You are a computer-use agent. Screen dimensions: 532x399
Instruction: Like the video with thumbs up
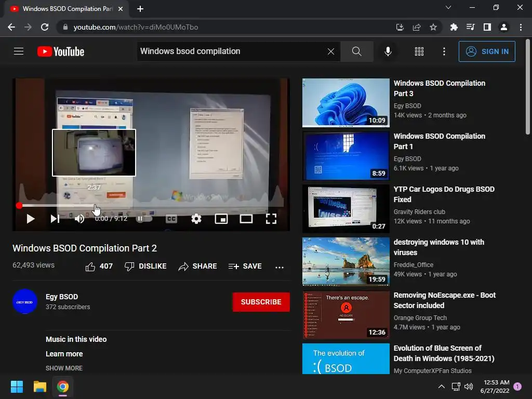click(99, 267)
